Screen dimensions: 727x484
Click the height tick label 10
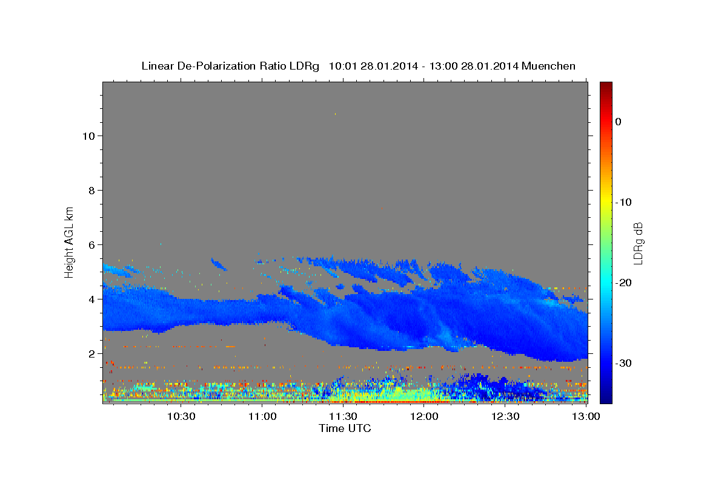click(88, 136)
